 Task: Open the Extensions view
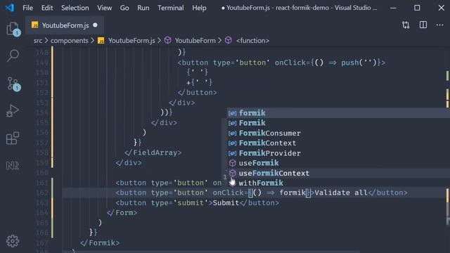coord(13,138)
